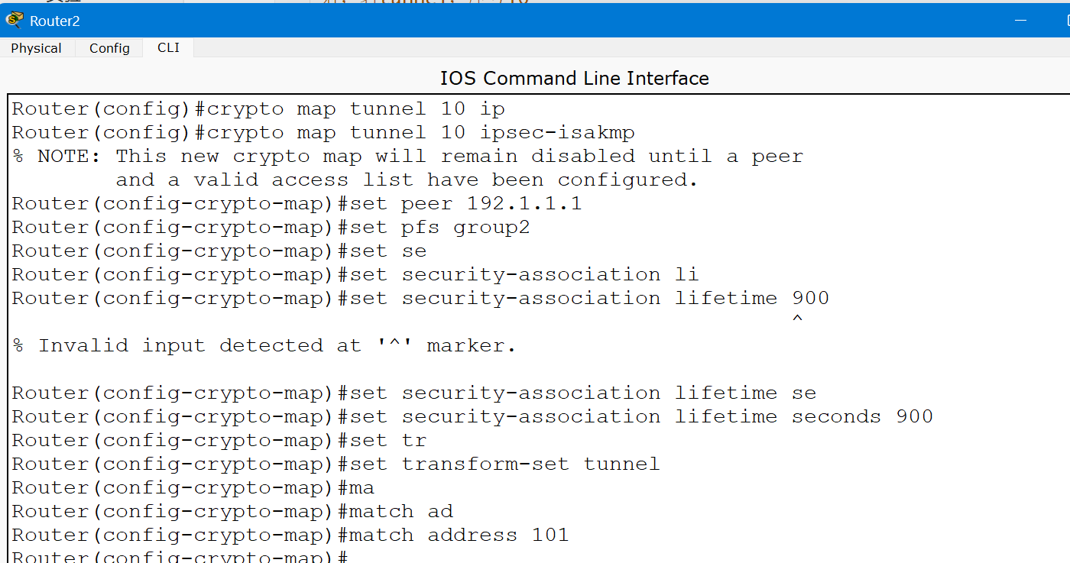The image size is (1070, 563).
Task: Click the caret error marker under 900
Action: pyautogui.click(x=797, y=319)
